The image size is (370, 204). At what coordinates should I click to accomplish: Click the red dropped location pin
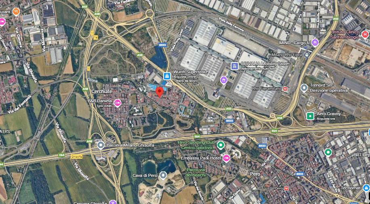(160, 92)
